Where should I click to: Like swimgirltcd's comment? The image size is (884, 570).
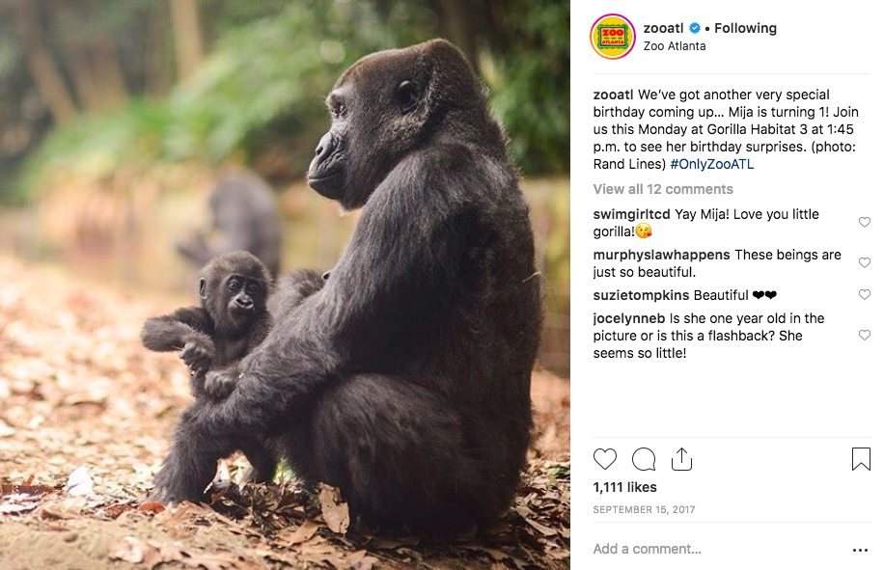(x=865, y=222)
